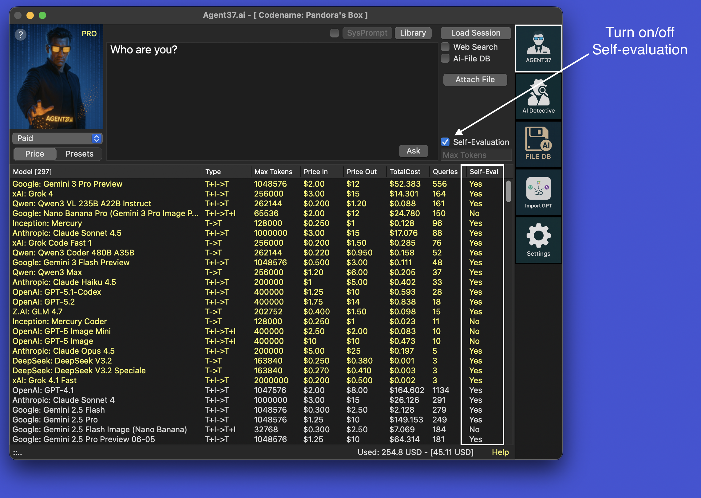Disable the Self-Evaluation checkbox

click(x=445, y=142)
